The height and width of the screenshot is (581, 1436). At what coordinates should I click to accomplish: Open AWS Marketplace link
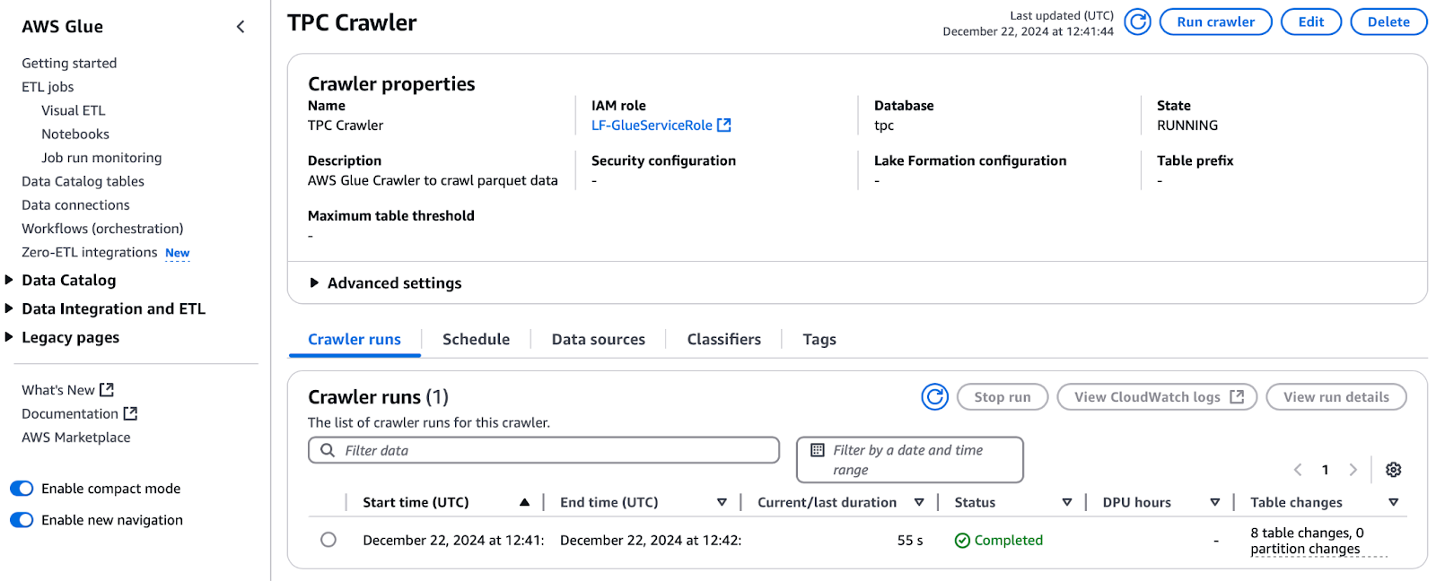tap(76, 438)
